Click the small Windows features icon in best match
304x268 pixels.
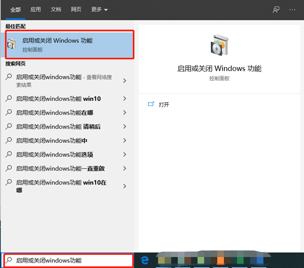[x=12, y=44]
